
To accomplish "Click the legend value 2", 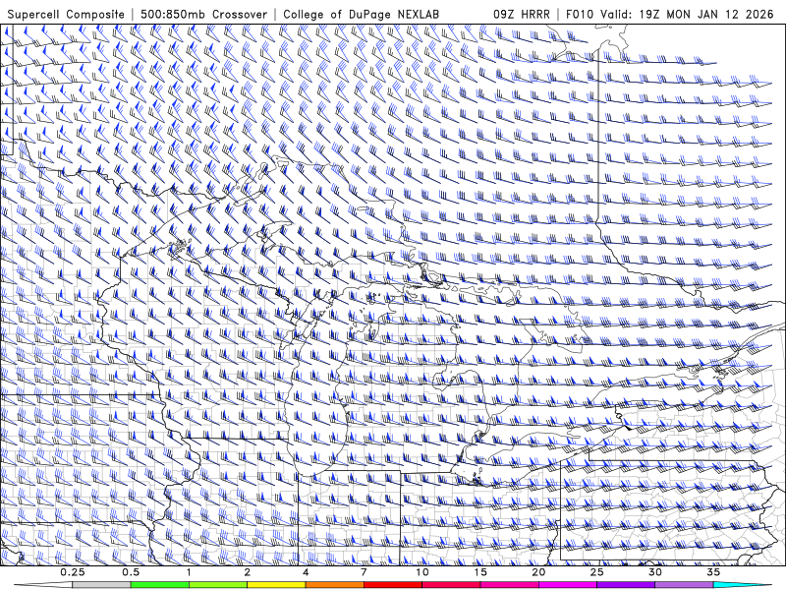I will 248,572.
